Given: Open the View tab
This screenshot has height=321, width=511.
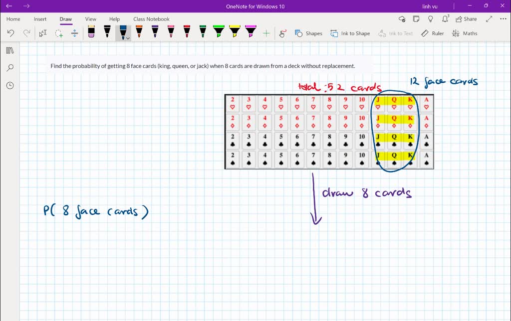Looking at the screenshot, I should [91, 19].
